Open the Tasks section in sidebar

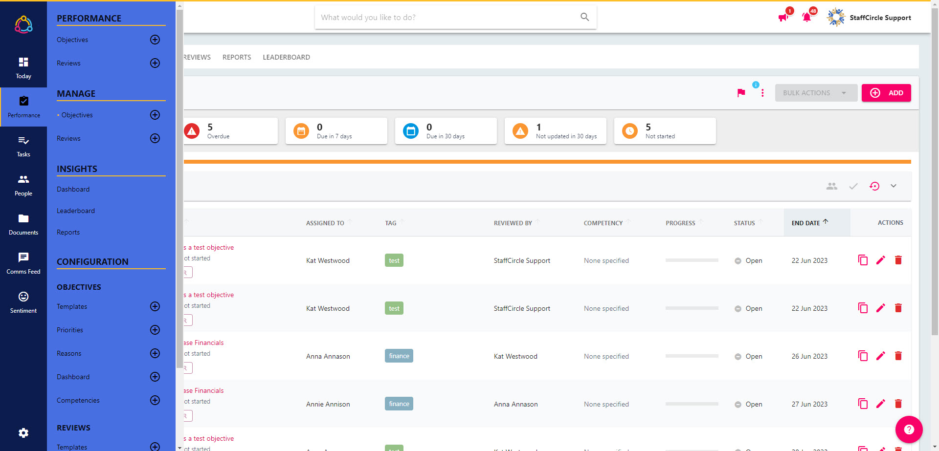point(23,146)
